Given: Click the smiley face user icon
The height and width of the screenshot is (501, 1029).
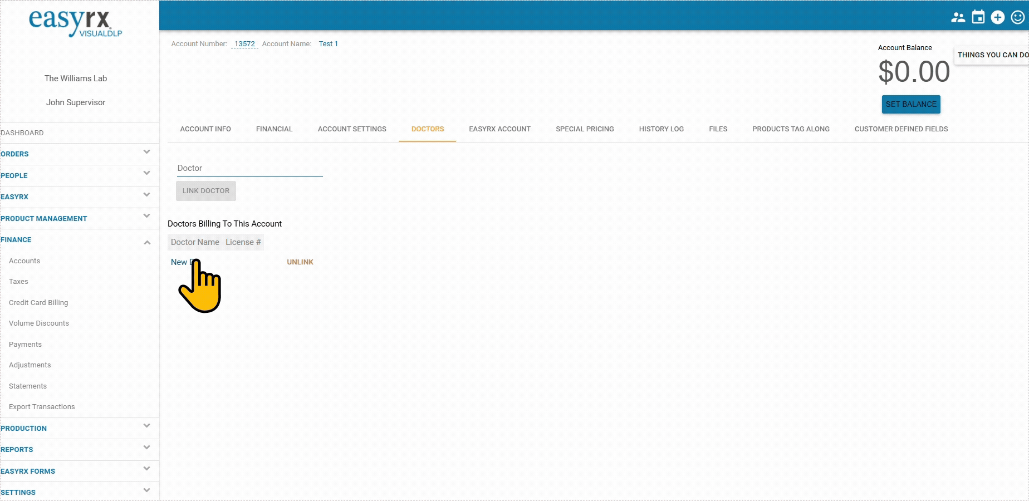Looking at the screenshot, I should 1017,18.
